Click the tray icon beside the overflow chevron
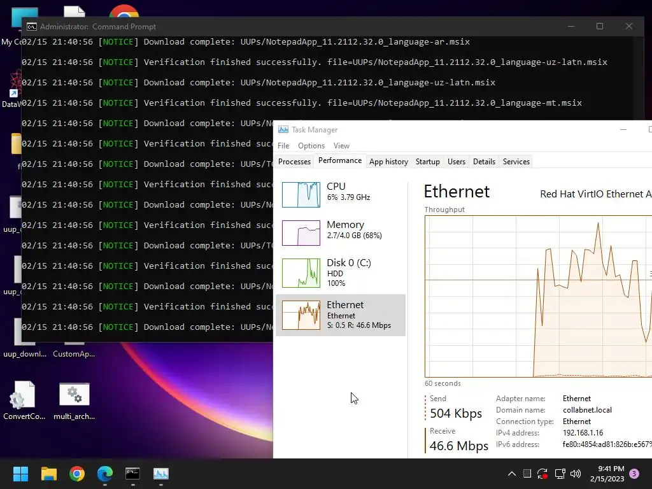 527,474
